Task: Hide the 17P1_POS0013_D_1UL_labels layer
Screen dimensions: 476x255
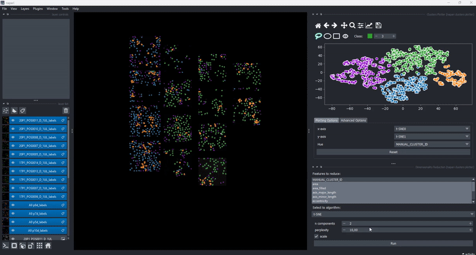Action: (x=13, y=172)
